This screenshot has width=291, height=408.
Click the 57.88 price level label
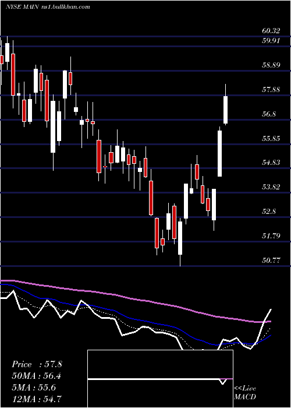point(271,90)
